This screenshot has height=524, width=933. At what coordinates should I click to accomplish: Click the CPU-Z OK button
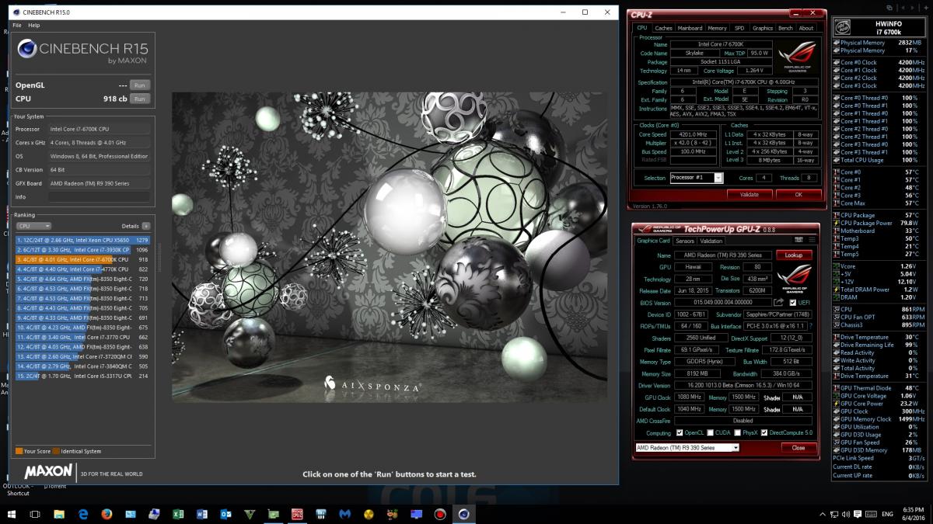click(798, 195)
